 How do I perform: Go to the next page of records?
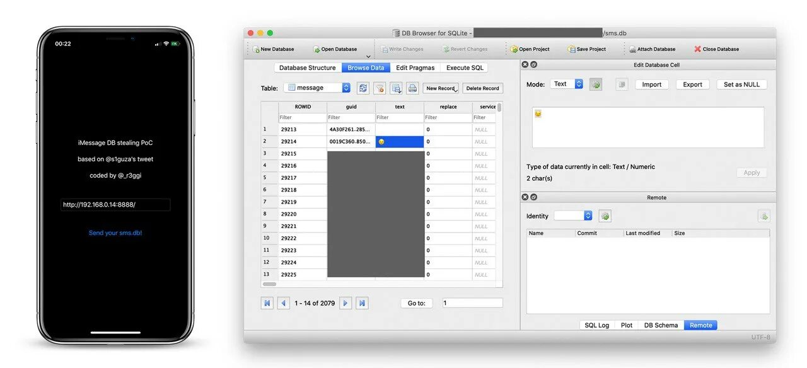(x=345, y=303)
